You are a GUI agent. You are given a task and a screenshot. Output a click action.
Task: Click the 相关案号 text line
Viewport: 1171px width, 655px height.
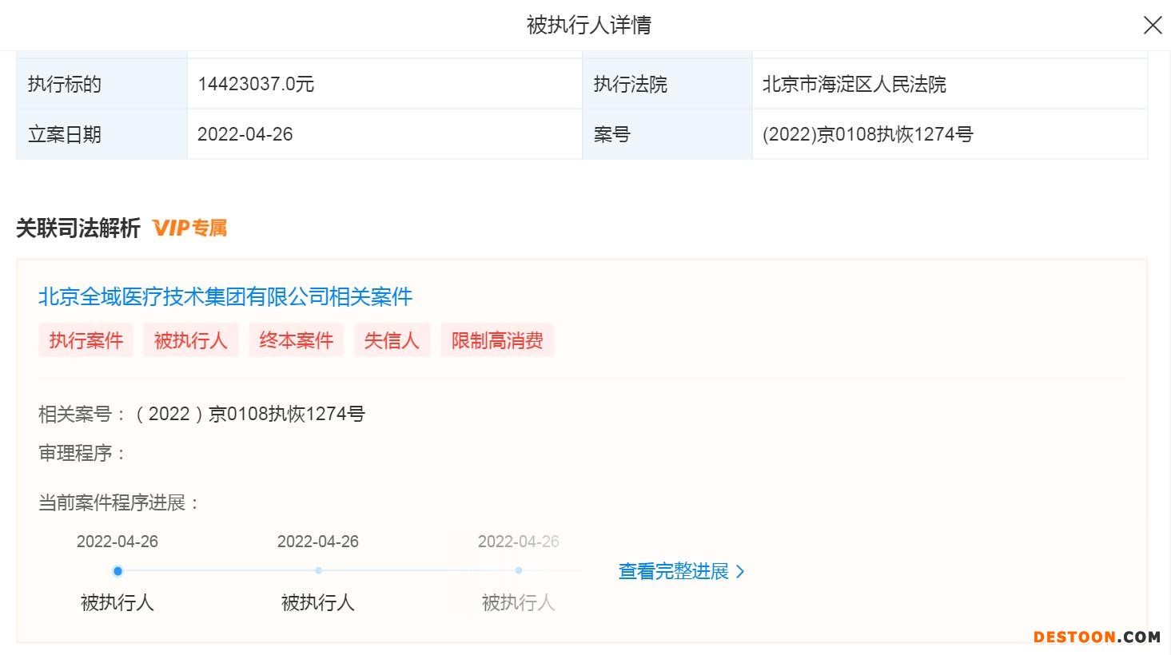point(201,414)
